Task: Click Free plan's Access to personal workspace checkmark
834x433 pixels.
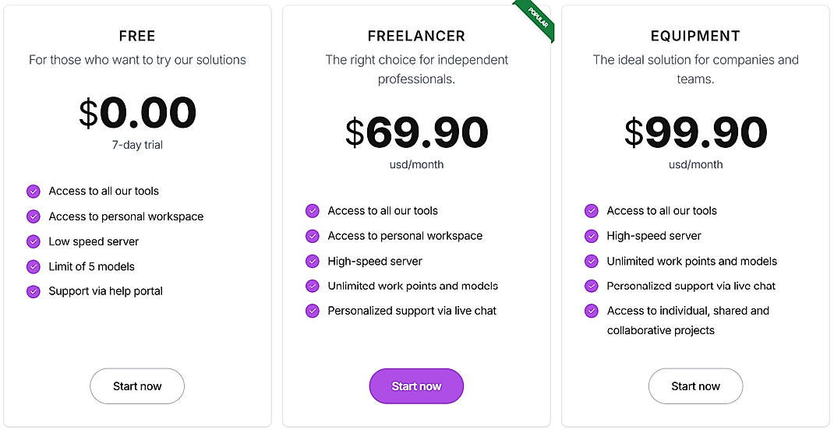Action: point(34,216)
